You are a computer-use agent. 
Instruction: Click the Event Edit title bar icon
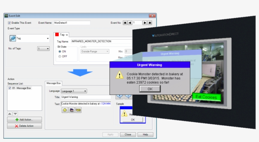pos(6,16)
